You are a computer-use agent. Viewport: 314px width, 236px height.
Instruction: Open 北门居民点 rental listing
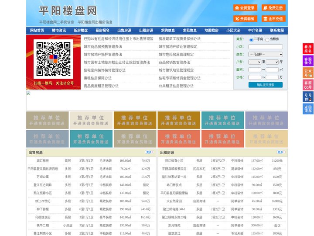point(174,185)
